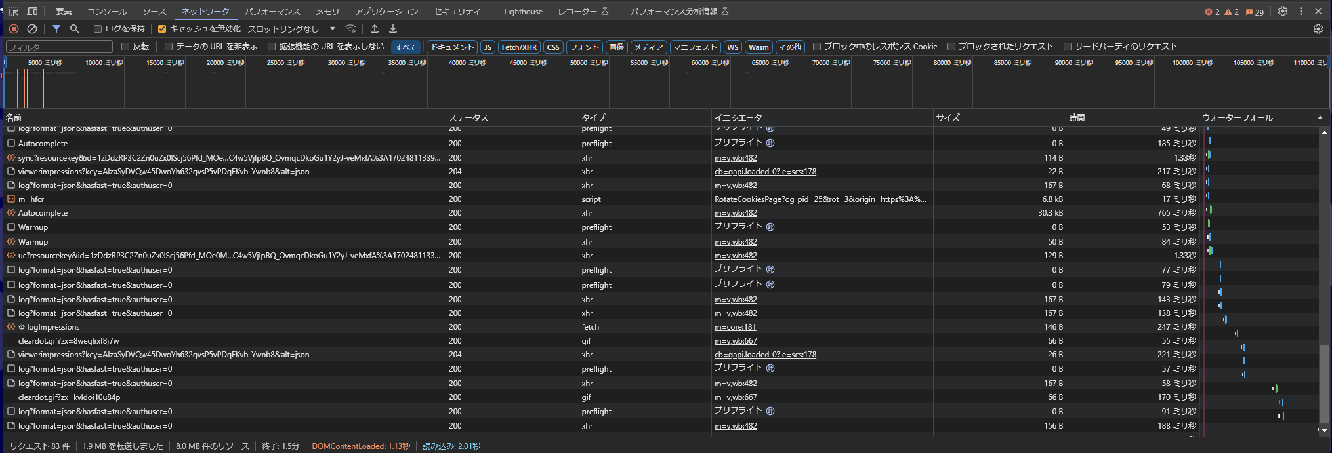Open the Security tab
The height and width of the screenshot is (453, 1332).
tap(457, 12)
